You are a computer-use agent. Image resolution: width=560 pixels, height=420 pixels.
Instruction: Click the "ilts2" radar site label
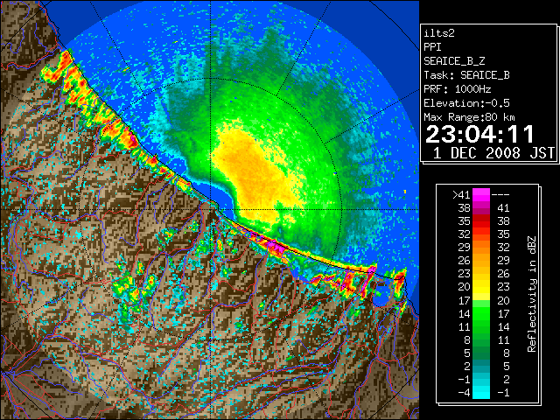click(439, 33)
